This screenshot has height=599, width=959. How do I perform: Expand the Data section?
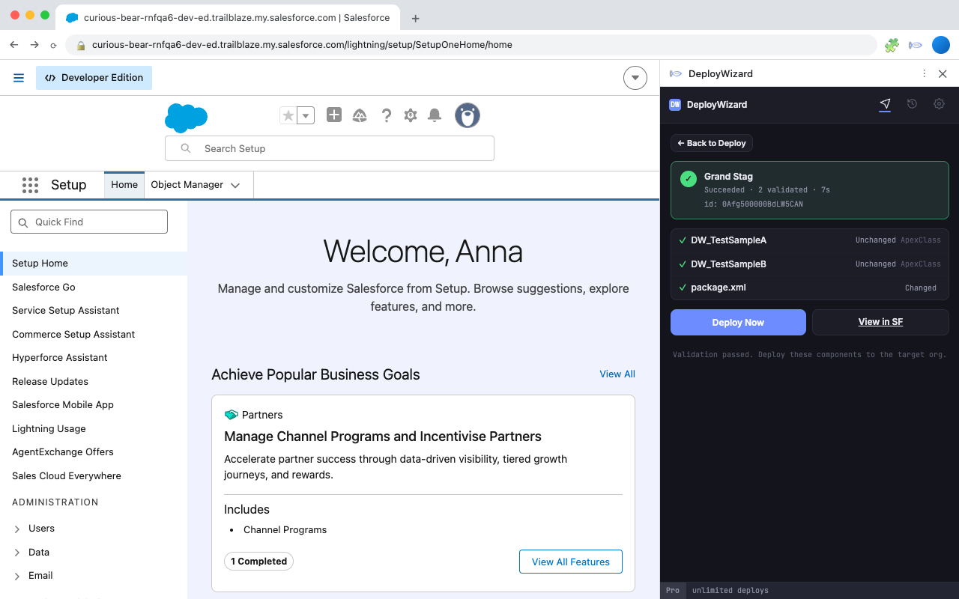(x=17, y=553)
